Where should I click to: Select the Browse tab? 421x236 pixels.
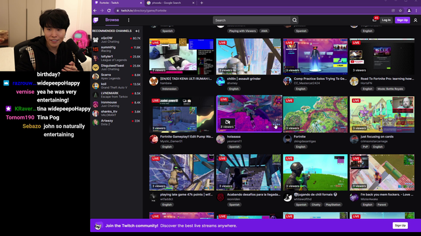(112, 20)
